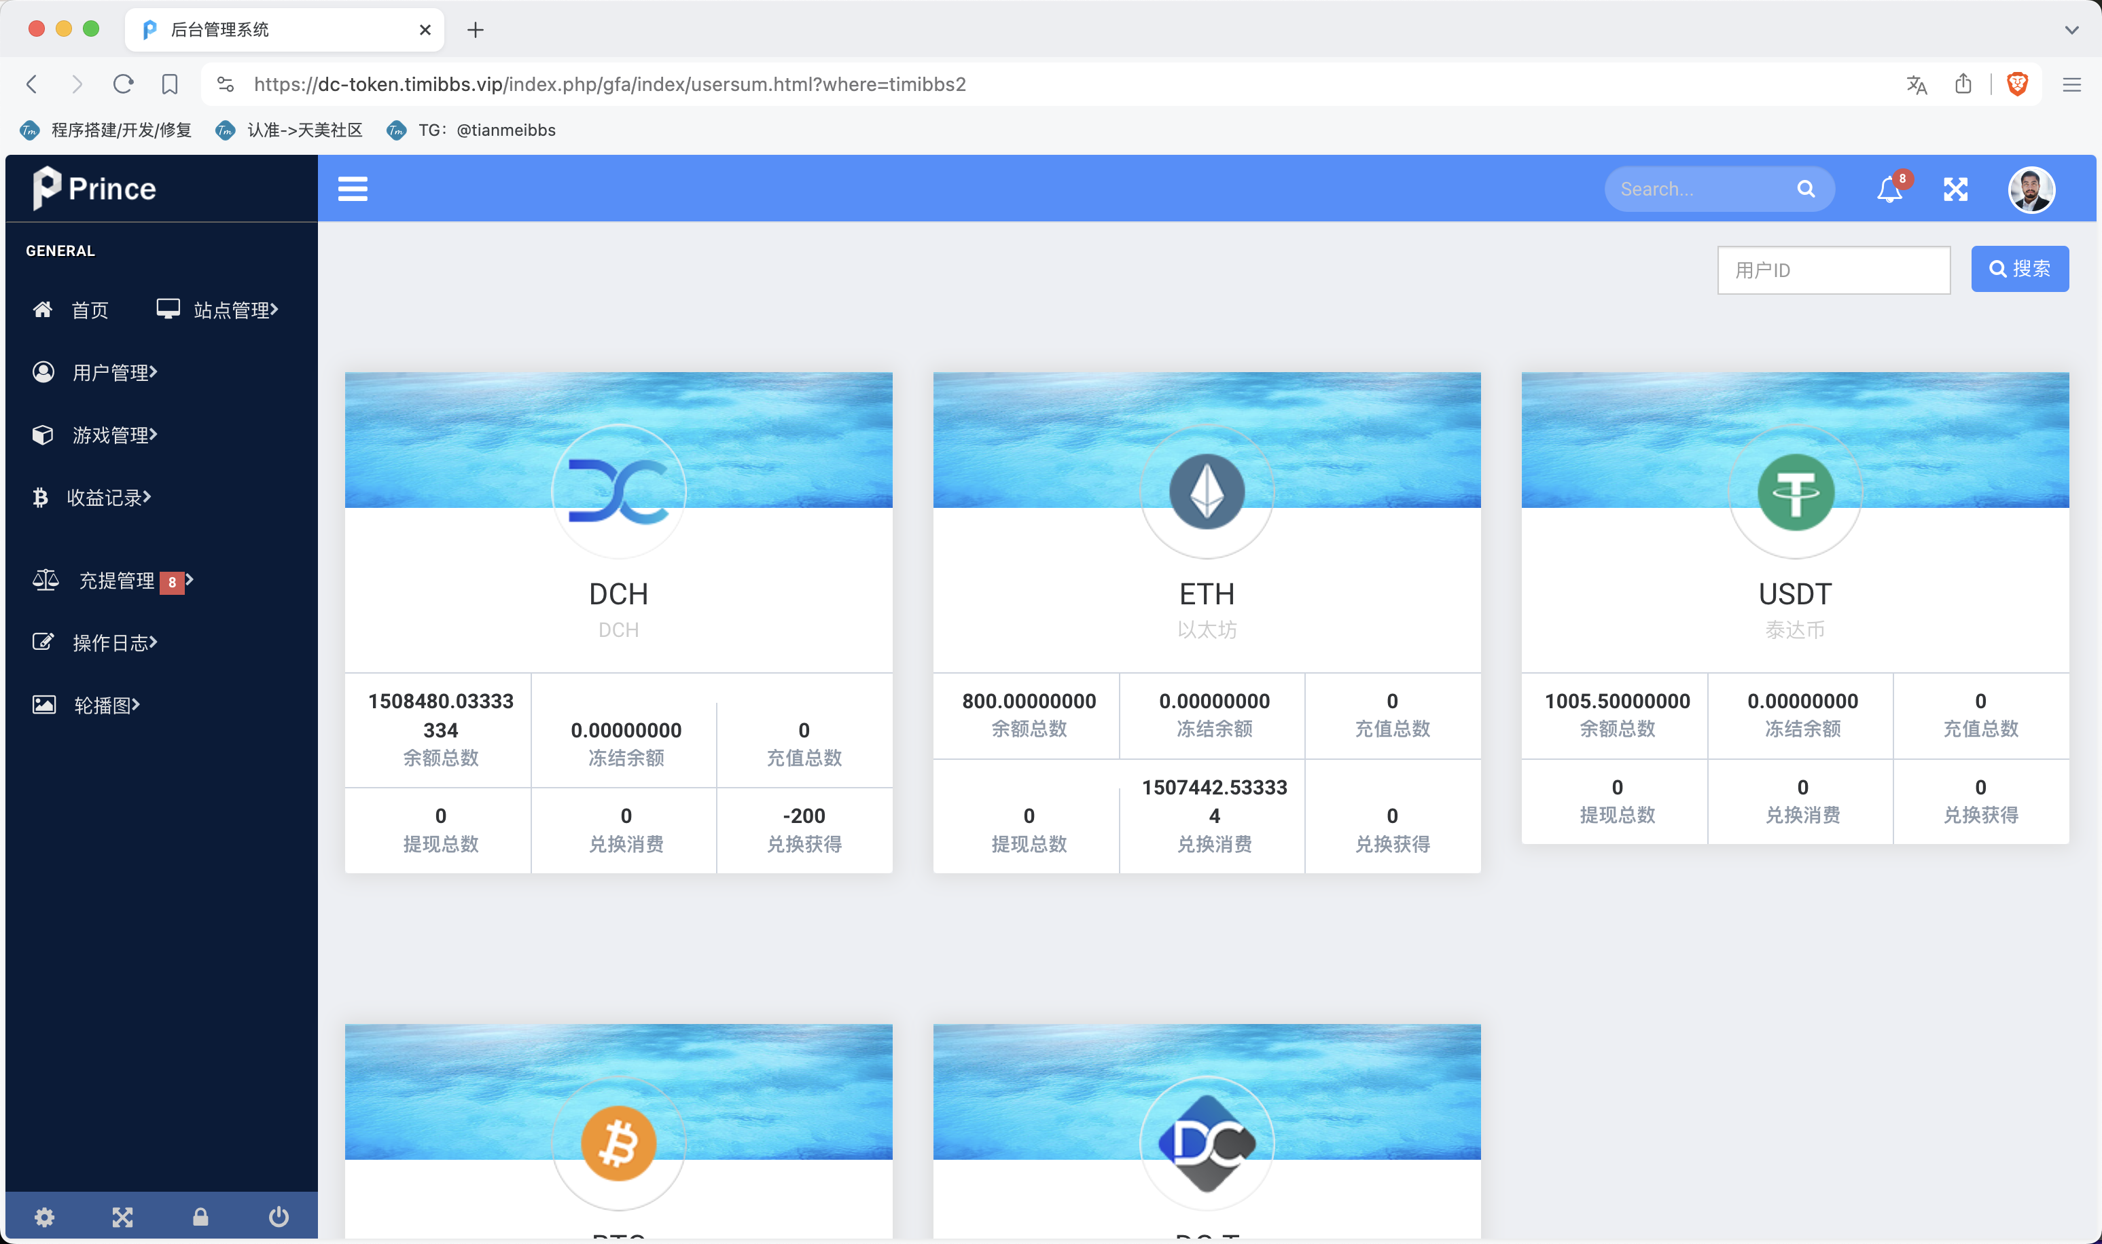Open TG: @tianmeibbs bookmark
The height and width of the screenshot is (1244, 2102).
470,130
